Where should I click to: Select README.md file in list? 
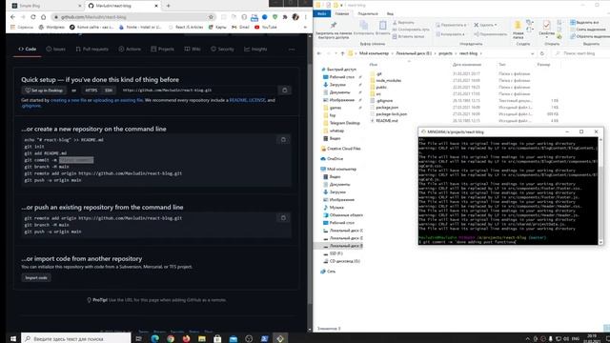[x=387, y=121]
